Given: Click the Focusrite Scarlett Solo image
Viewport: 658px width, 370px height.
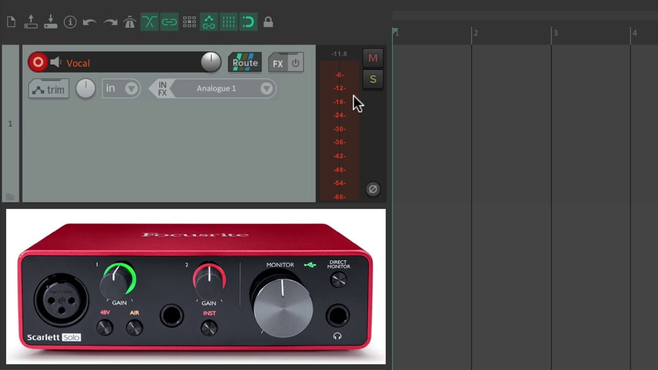Looking at the screenshot, I should point(196,286).
